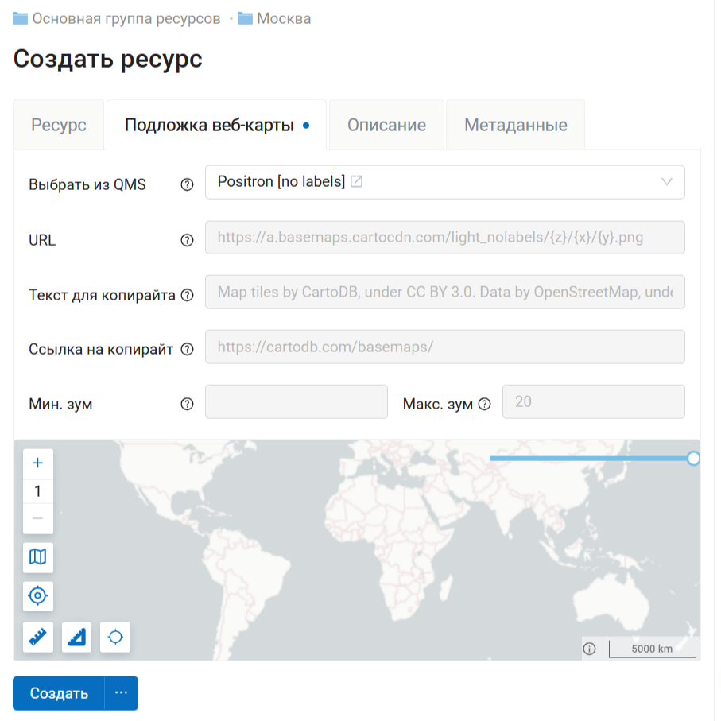This screenshot has height=721, width=721.
Task: Click the Создать button
Action: 59,693
